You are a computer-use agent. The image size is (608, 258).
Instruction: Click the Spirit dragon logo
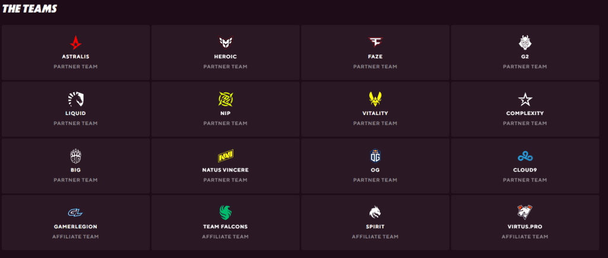375,212
